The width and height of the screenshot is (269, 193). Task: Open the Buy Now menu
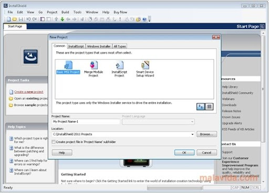coord(120,12)
